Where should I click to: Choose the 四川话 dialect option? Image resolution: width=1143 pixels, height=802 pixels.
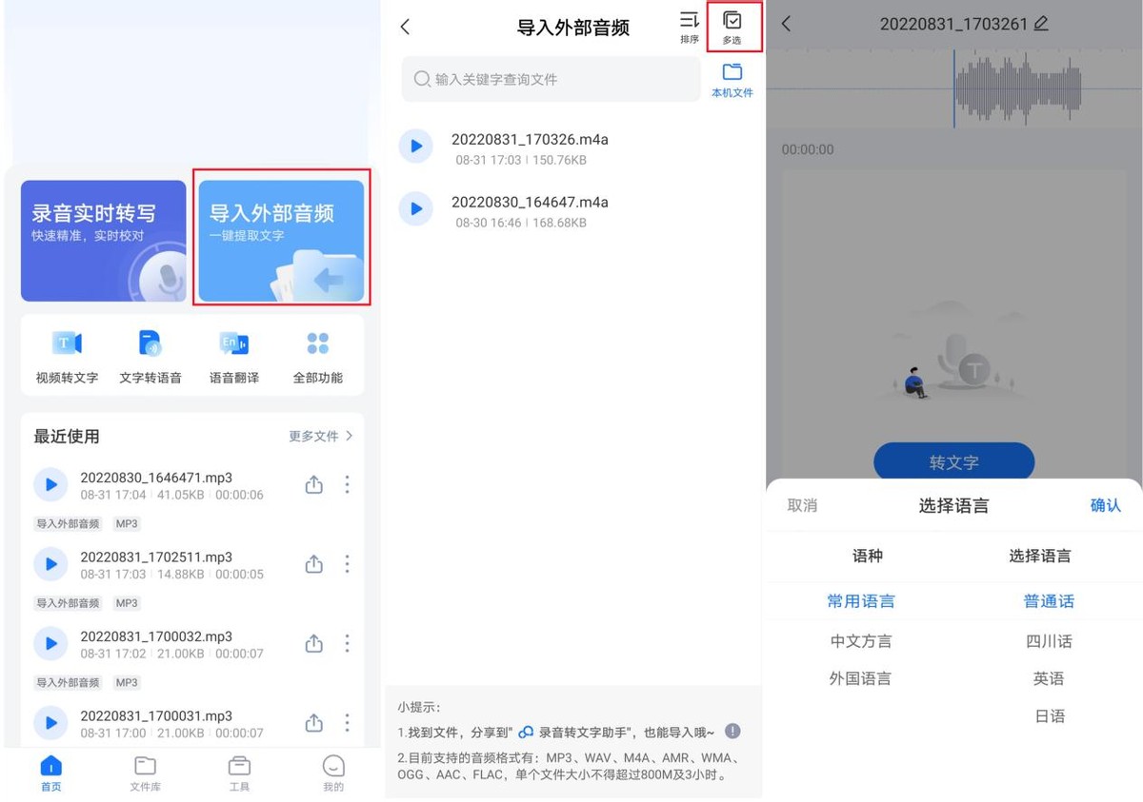point(1049,641)
